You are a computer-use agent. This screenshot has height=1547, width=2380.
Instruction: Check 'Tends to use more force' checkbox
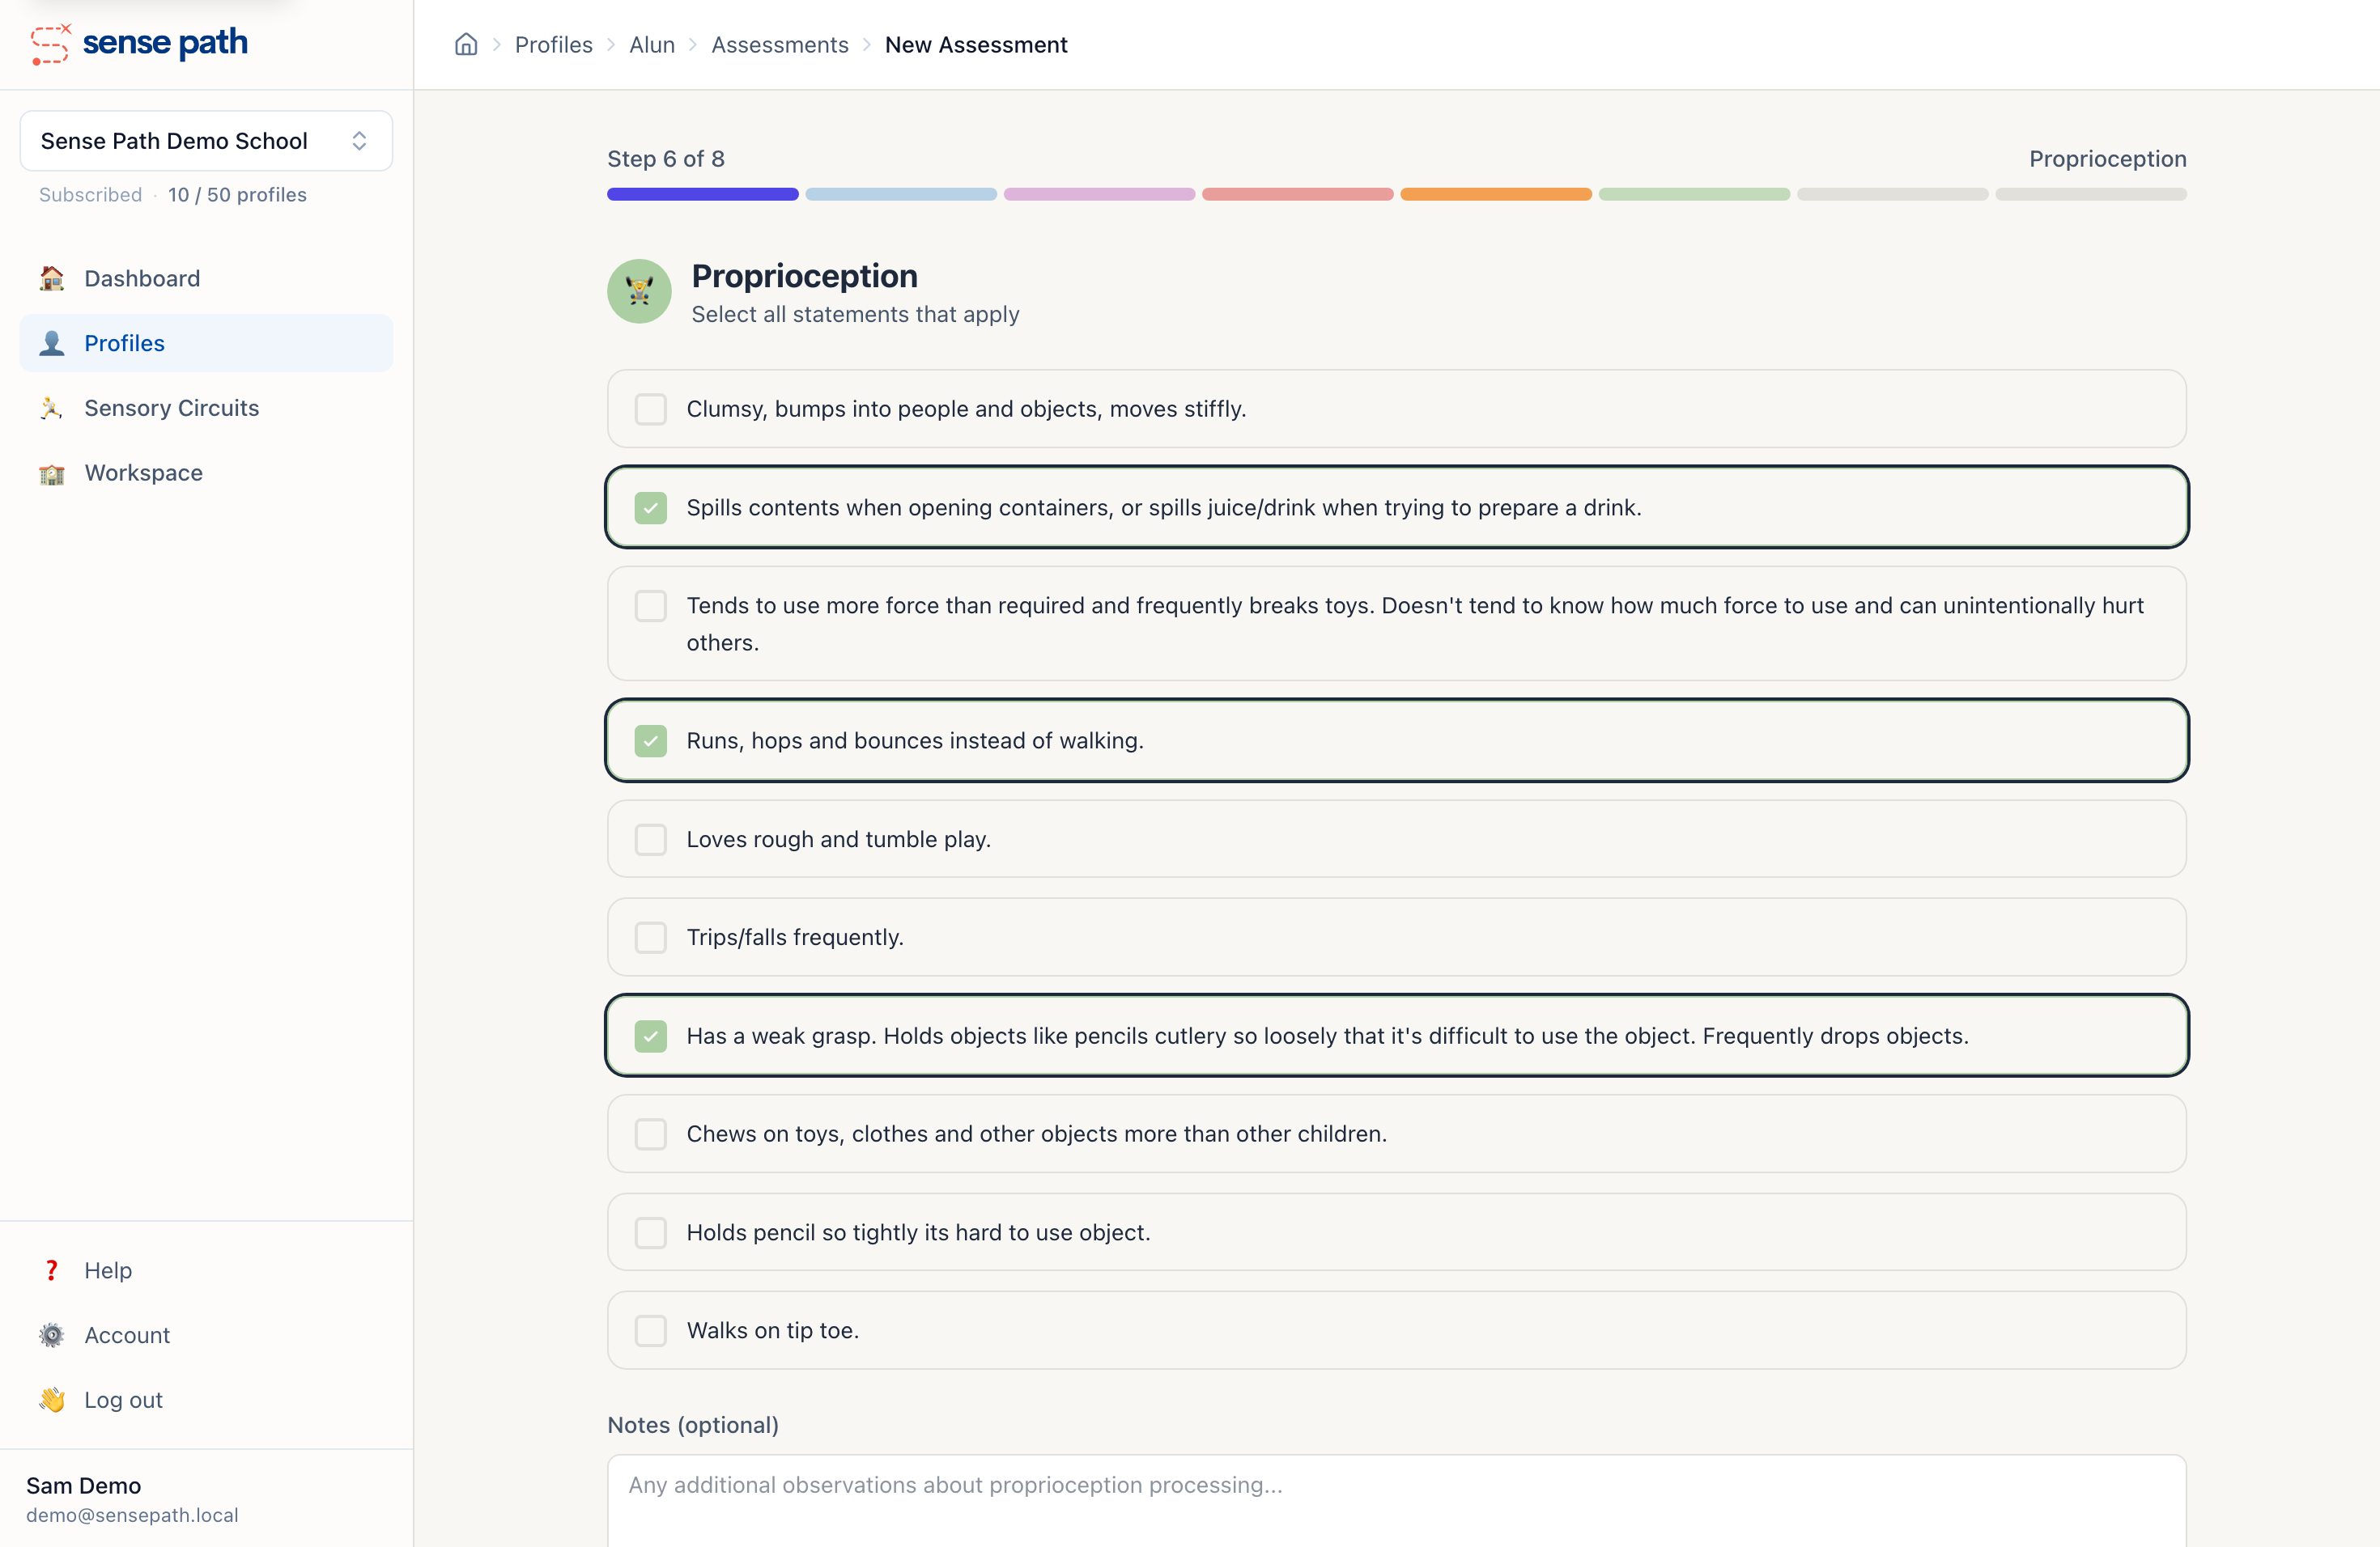pos(651,605)
